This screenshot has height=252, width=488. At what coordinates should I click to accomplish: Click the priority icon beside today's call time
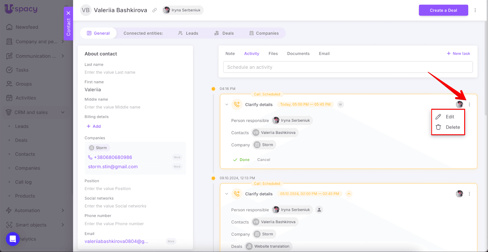[x=340, y=105]
